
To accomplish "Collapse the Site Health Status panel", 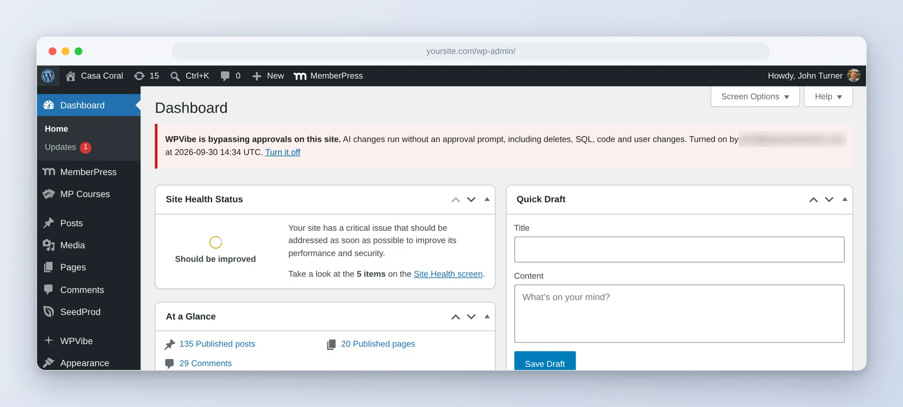I will point(487,199).
